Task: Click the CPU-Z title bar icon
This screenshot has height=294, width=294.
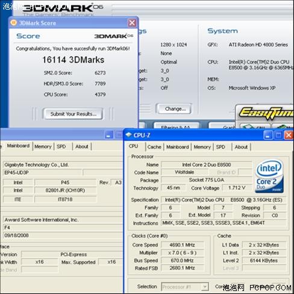Action: 128,135
